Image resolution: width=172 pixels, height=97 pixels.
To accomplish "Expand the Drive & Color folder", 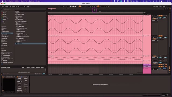I will point(16,15).
